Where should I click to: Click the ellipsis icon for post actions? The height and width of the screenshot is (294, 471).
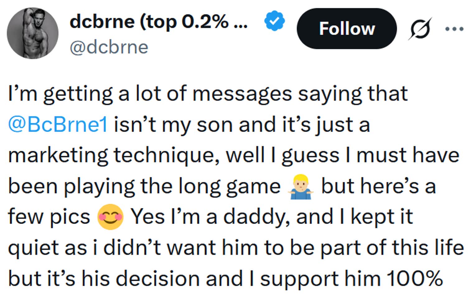click(x=454, y=28)
